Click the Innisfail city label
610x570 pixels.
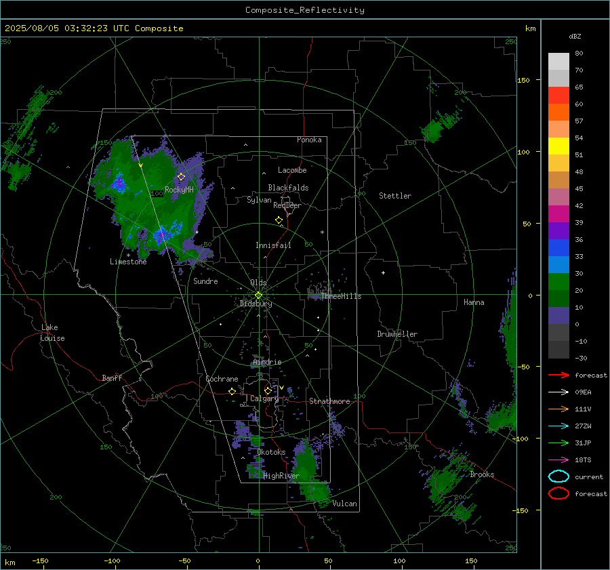click(x=273, y=245)
